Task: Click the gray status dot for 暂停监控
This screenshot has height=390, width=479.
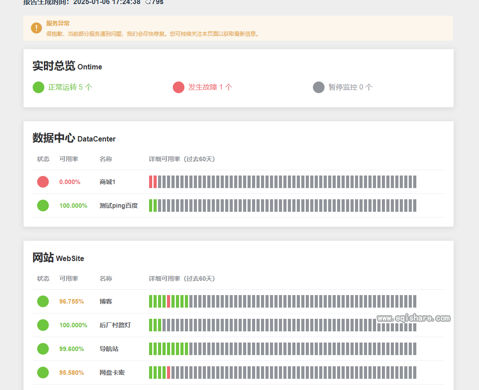Action: pyautogui.click(x=318, y=87)
